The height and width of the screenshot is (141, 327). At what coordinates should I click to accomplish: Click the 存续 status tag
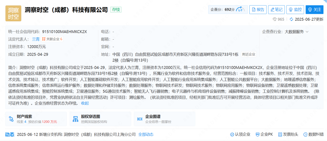click(x=116, y=10)
